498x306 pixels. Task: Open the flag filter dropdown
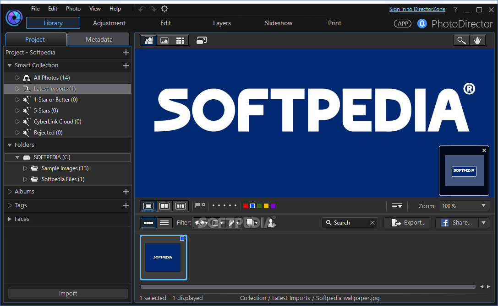pos(201,223)
